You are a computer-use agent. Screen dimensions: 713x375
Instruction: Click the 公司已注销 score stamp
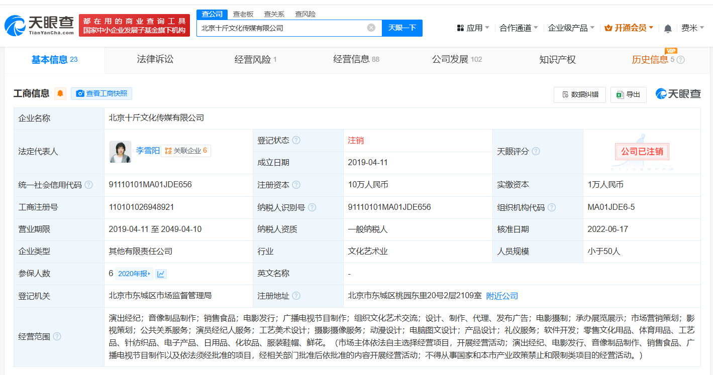(x=642, y=151)
